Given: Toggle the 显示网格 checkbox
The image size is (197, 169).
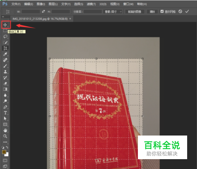Looking at the screenshot, I should 162,11.
